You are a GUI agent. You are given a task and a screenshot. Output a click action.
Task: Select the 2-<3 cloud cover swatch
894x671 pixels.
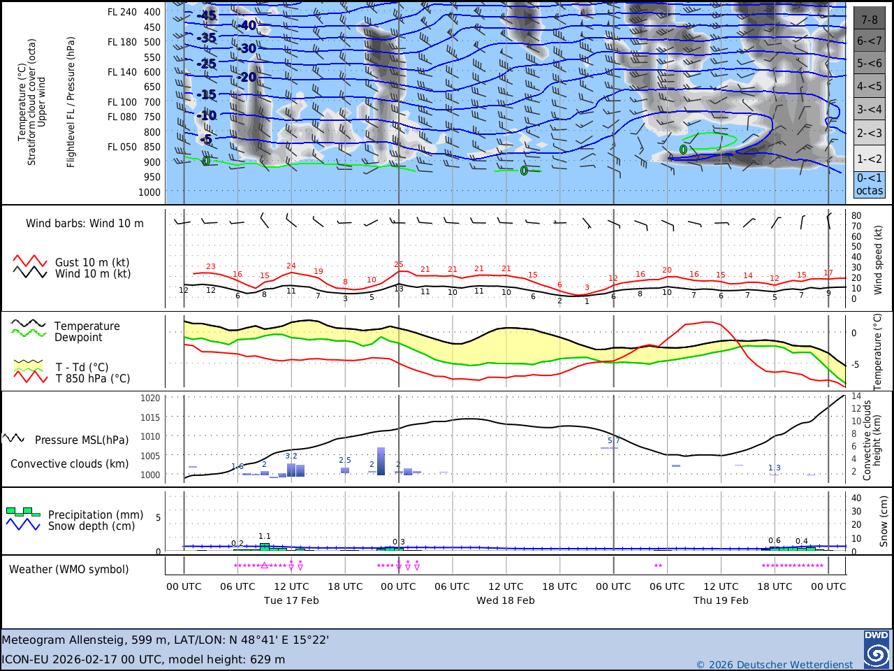pos(870,133)
